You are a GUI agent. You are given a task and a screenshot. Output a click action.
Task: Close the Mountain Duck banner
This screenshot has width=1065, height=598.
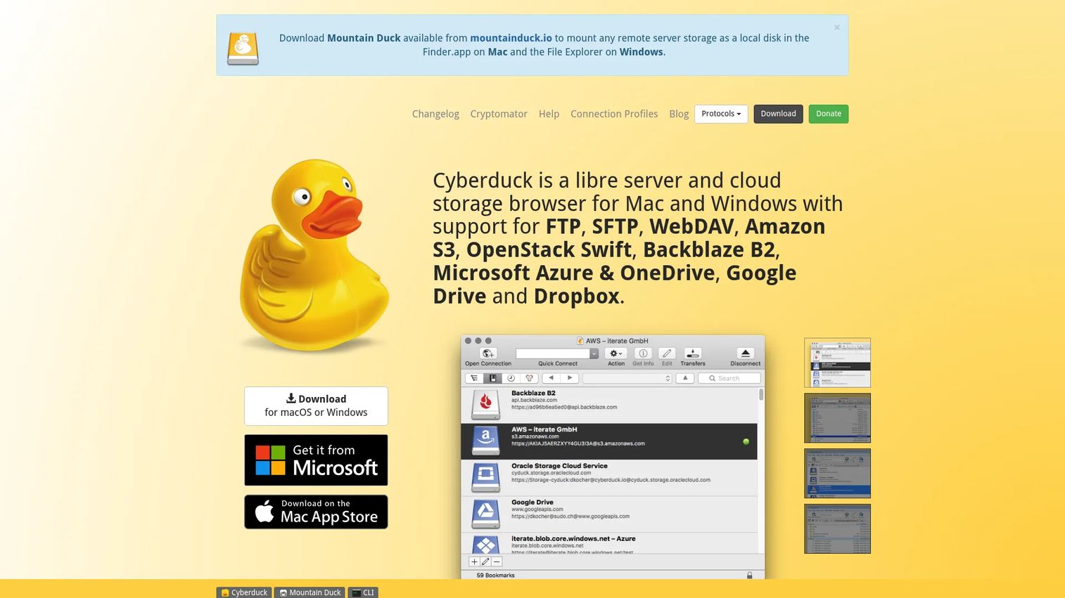coord(837,27)
